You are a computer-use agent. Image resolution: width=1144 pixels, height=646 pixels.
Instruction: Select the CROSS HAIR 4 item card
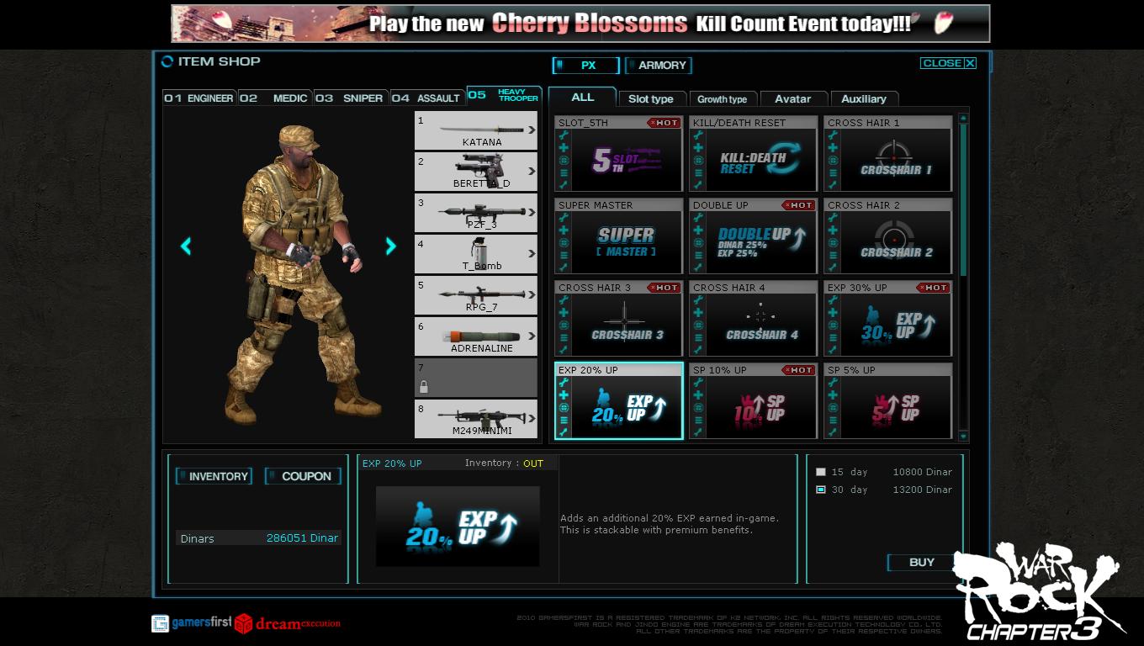754,319
